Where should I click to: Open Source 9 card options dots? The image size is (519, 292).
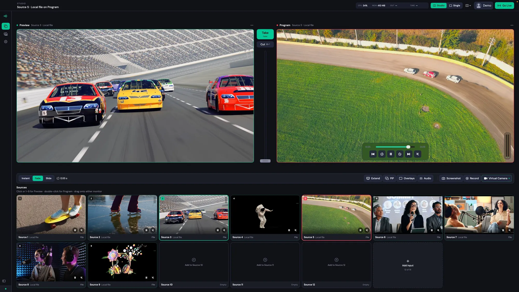click(x=155, y=251)
